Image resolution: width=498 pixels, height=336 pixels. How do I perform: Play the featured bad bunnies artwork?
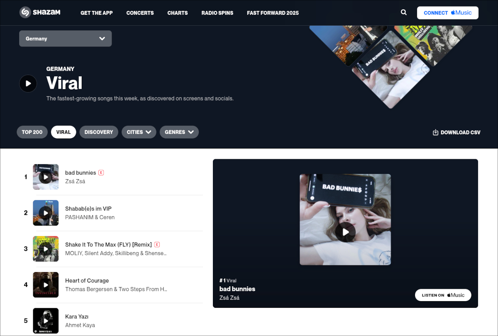[x=345, y=232]
